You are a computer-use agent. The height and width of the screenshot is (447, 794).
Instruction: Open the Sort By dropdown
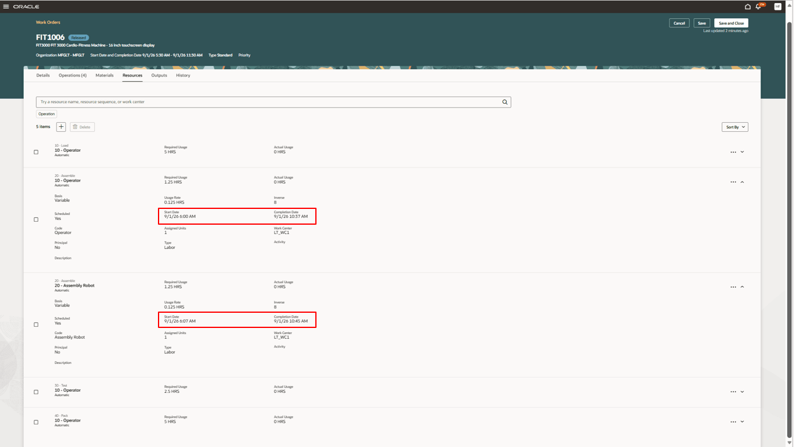click(x=734, y=127)
